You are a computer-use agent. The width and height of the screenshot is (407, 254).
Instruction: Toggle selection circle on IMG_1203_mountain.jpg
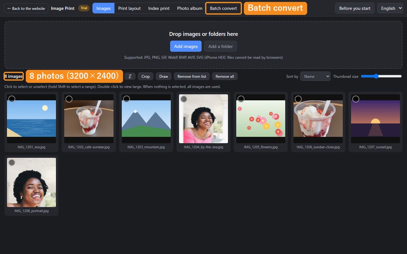(126, 99)
